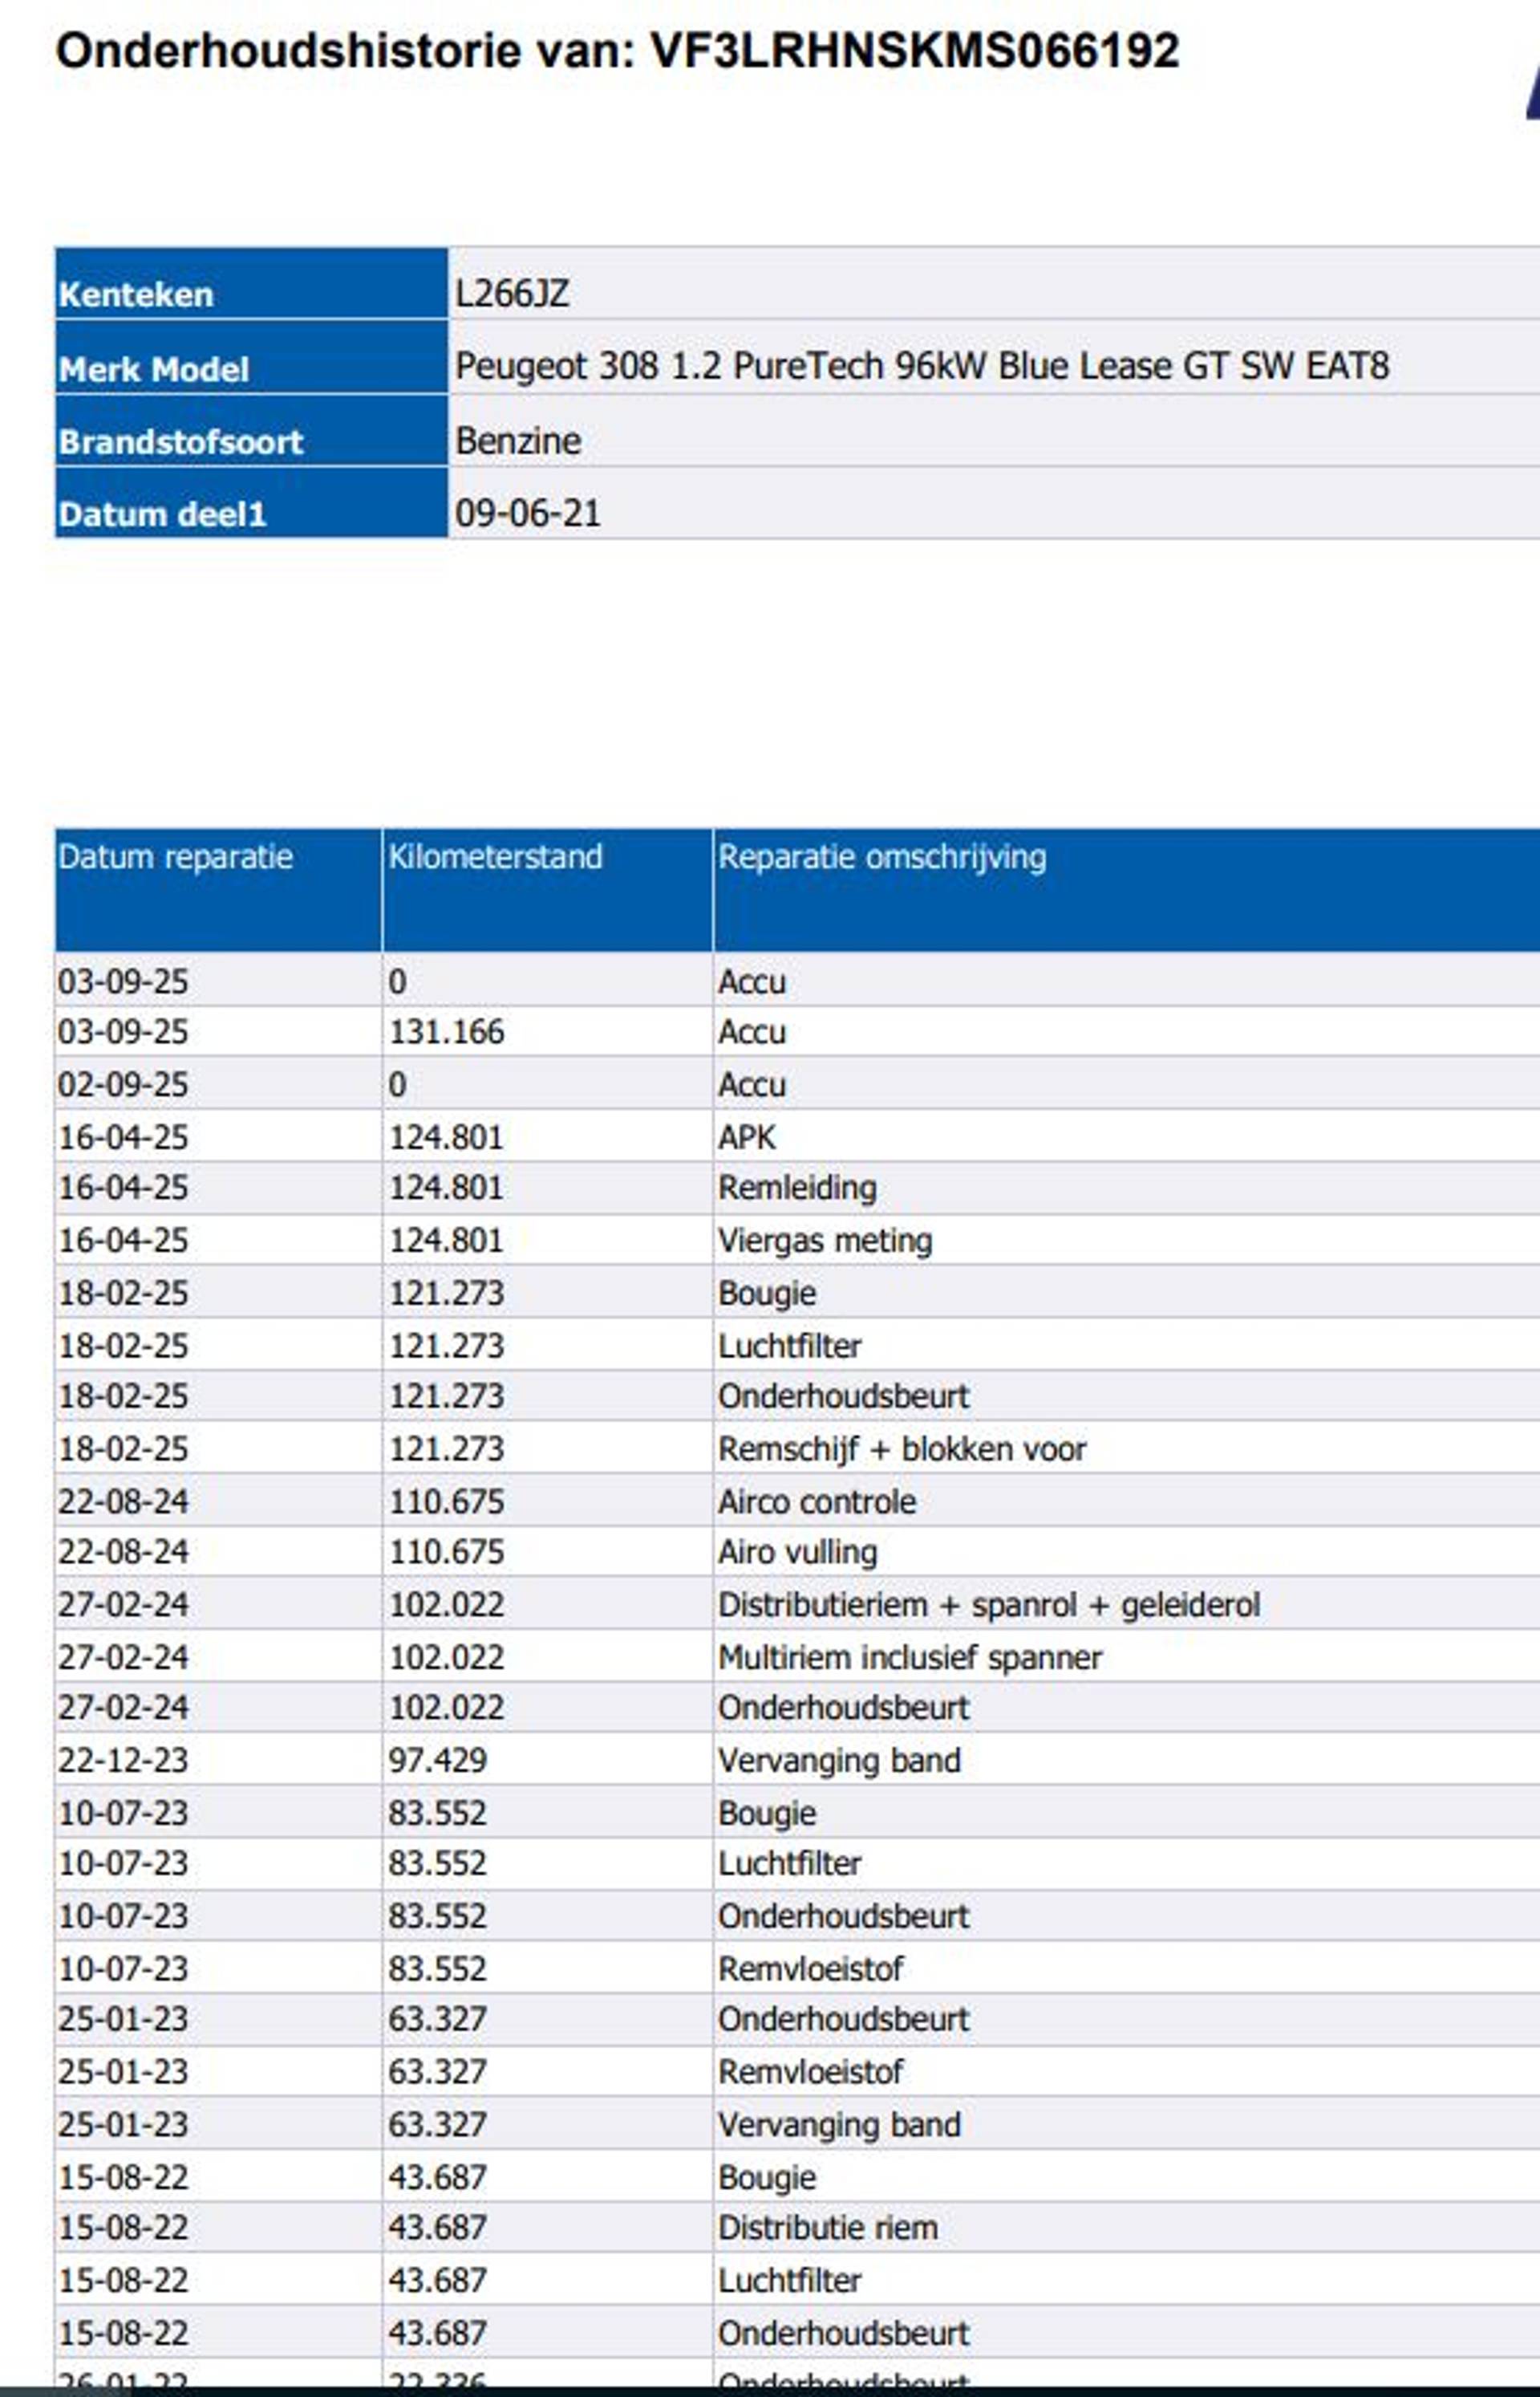Click the APK repair entry

746,1137
